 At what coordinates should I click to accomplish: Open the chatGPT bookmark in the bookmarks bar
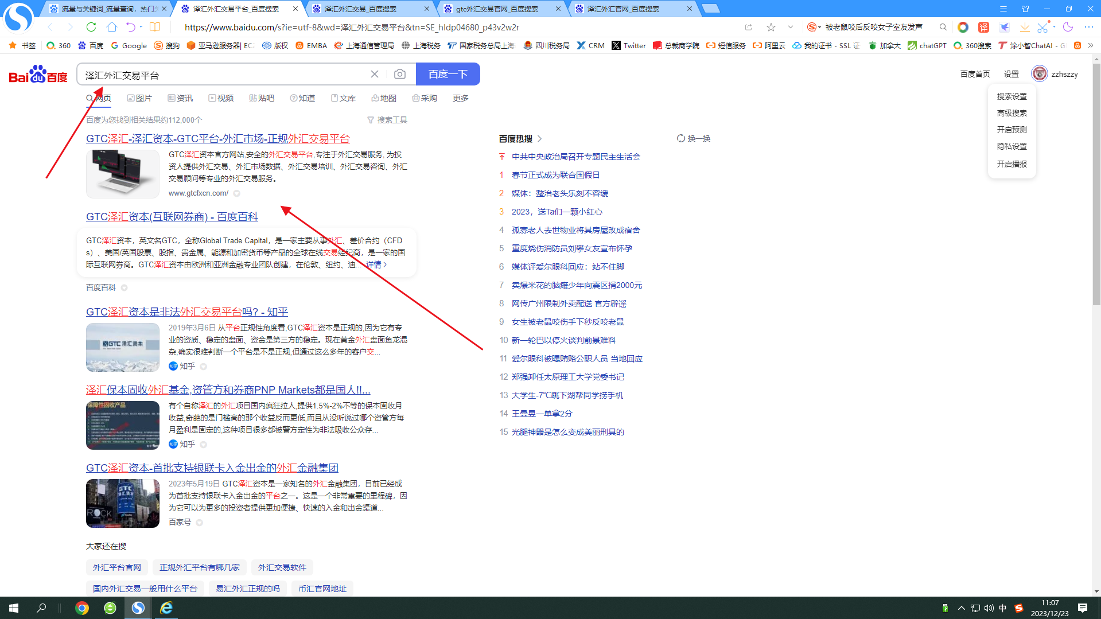927,45
